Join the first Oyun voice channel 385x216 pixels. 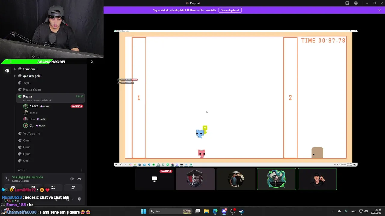[50, 140]
